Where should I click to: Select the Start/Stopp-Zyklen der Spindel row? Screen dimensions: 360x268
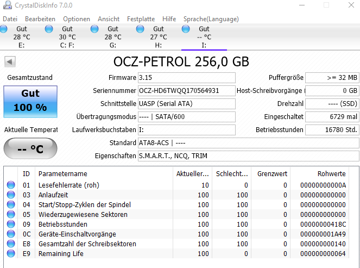pos(176,204)
